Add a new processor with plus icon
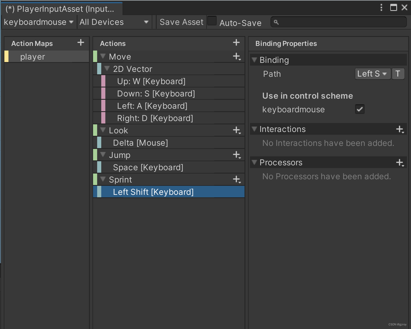 pyautogui.click(x=400, y=163)
